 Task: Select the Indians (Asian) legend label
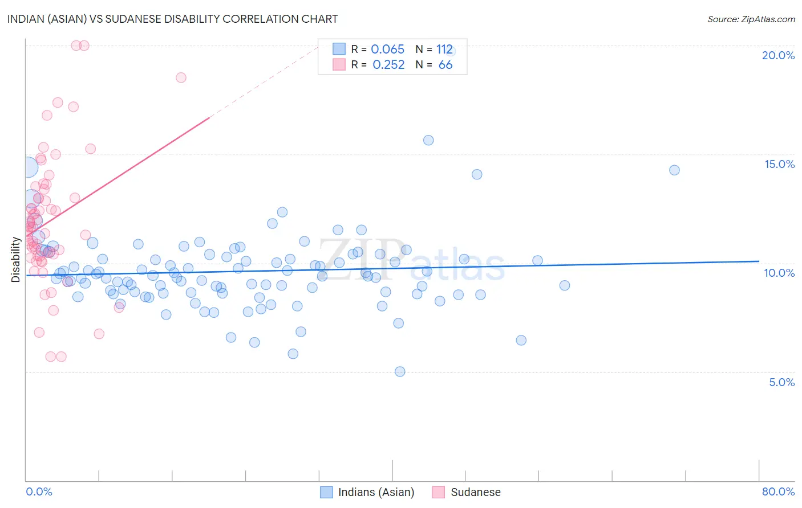376,492
